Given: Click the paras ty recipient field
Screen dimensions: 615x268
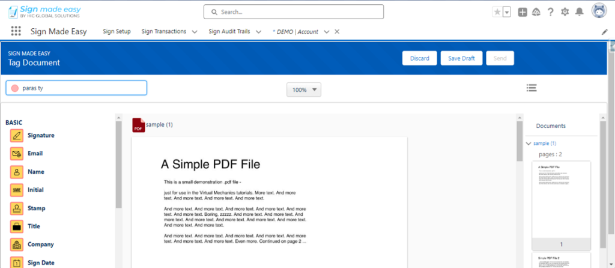Looking at the screenshot, I should point(76,88).
